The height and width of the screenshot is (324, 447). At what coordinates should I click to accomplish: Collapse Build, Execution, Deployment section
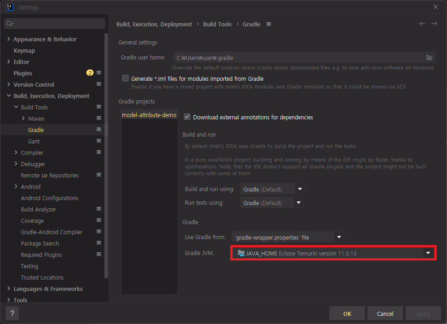(x=9, y=96)
